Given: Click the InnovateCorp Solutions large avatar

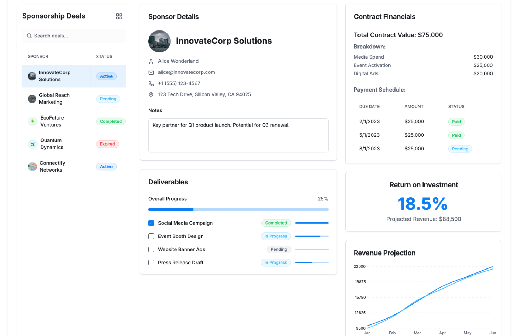Looking at the screenshot, I should 159,41.
